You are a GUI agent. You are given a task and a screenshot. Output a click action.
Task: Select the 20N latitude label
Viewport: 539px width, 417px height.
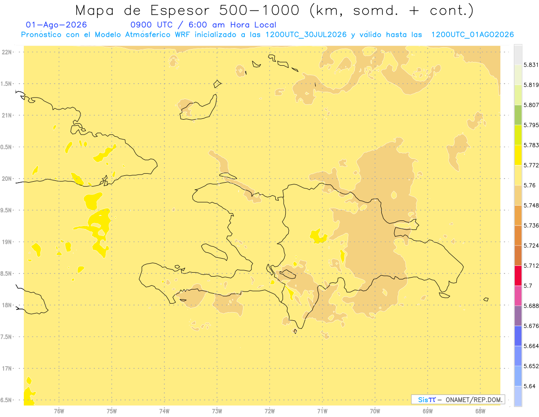[7, 179]
